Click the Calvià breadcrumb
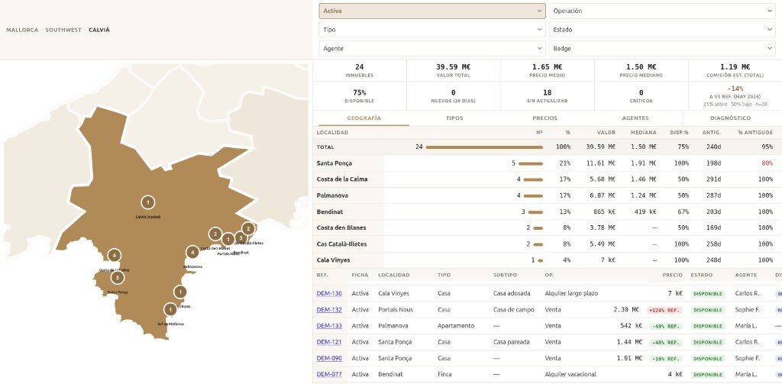The height and width of the screenshot is (384, 782). point(99,30)
